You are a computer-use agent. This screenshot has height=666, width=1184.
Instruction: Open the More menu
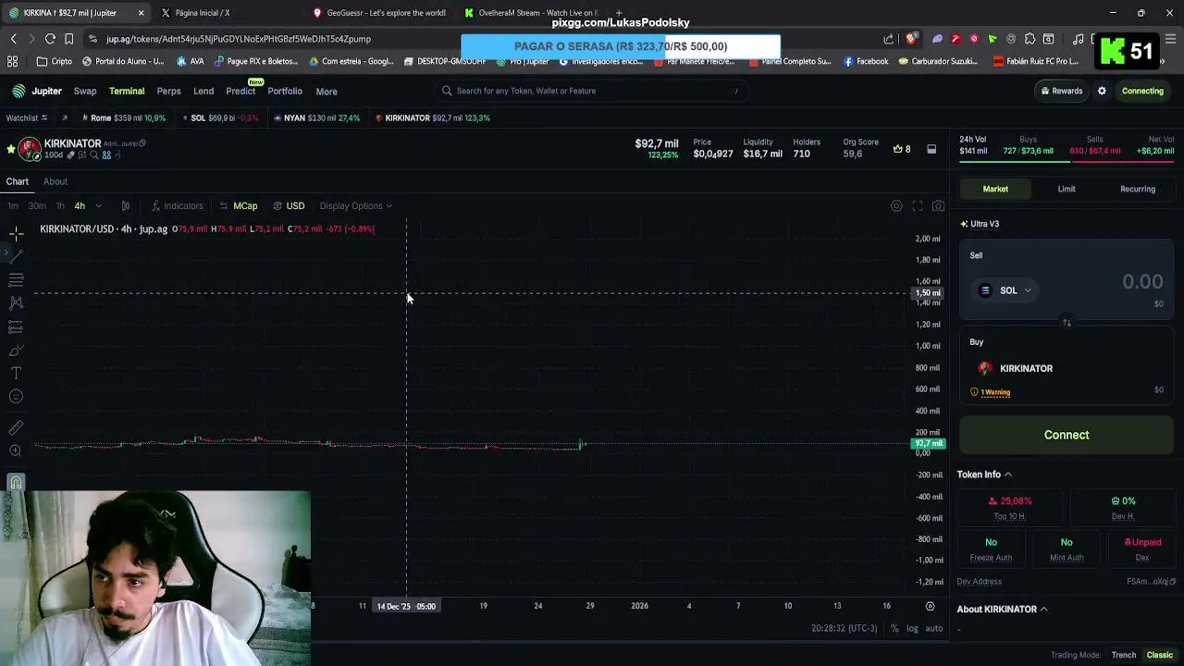[327, 92]
